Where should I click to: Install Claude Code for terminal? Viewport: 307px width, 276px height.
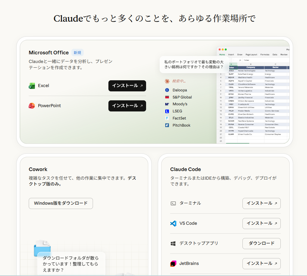pyautogui.click(x=261, y=203)
